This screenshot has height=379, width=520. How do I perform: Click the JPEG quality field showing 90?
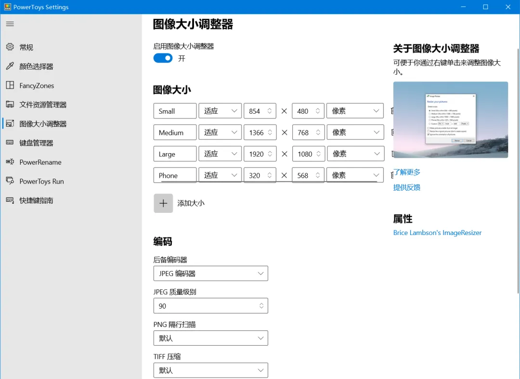pos(210,306)
